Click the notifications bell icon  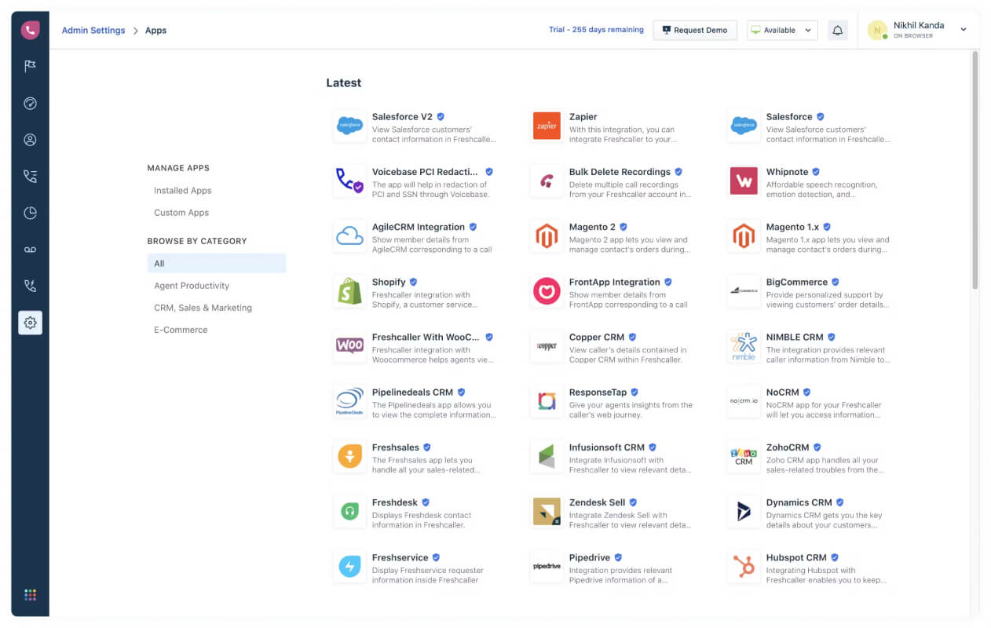pyautogui.click(x=838, y=30)
